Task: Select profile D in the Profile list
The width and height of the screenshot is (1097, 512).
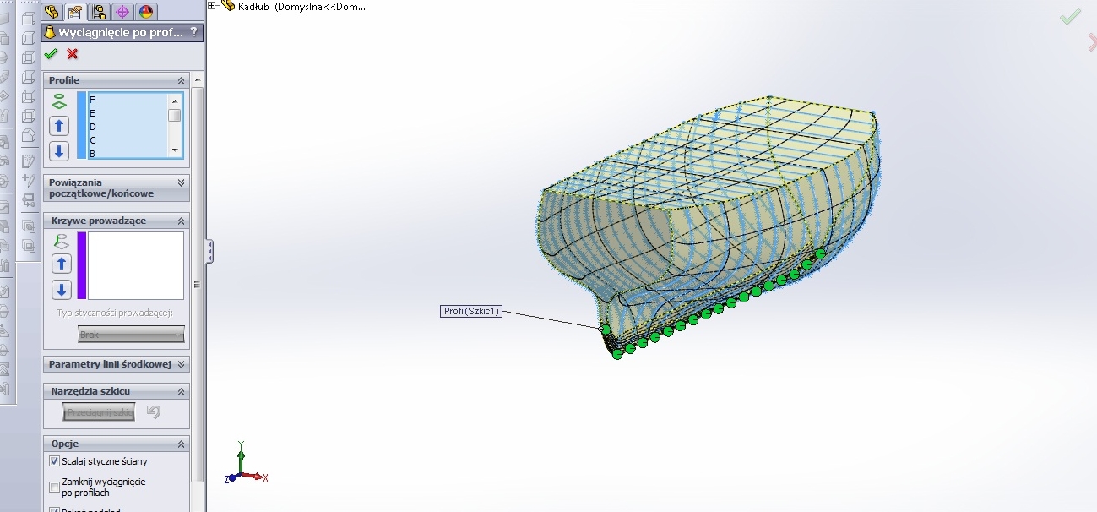Action: [93, 127]
